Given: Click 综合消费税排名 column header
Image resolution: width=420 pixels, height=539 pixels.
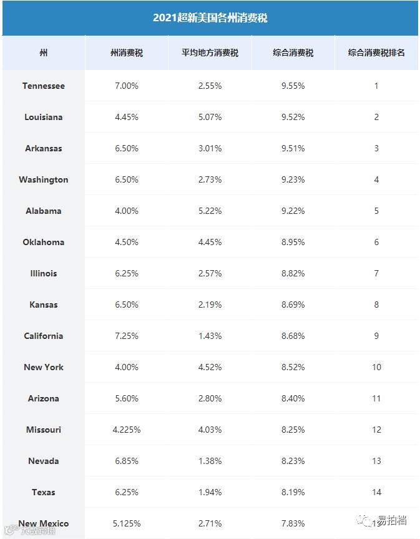Looking at the screenshot, I should pyautogui.click(x=376, y=53).
